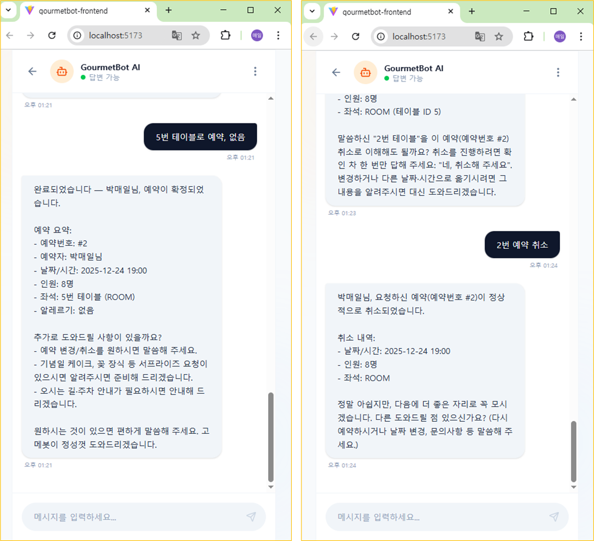Click the back arrow in left chat header
594x541 pixels.
pos(33,71)
